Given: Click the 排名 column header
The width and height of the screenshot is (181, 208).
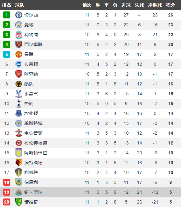Looking at the screenshot, I should (6, 5).
